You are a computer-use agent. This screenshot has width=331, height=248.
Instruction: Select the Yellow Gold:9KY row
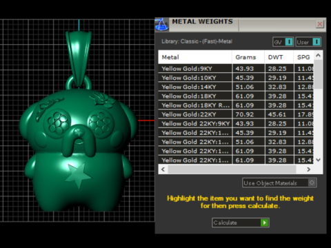(236, 68)
